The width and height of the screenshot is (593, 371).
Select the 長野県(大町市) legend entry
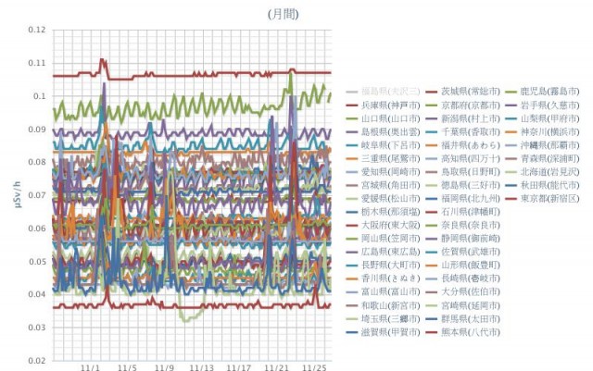pyautogui.click(x=383, y=266)
